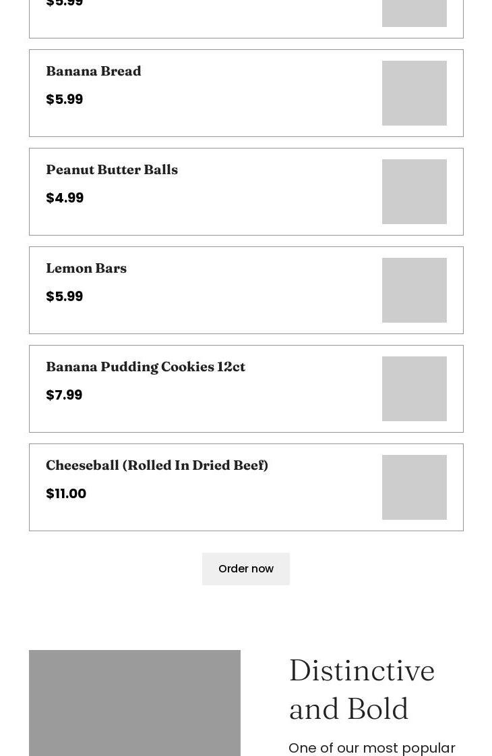
Task: Click the Banana Pudding Cookies thumbnail
Action: [414, 388]
